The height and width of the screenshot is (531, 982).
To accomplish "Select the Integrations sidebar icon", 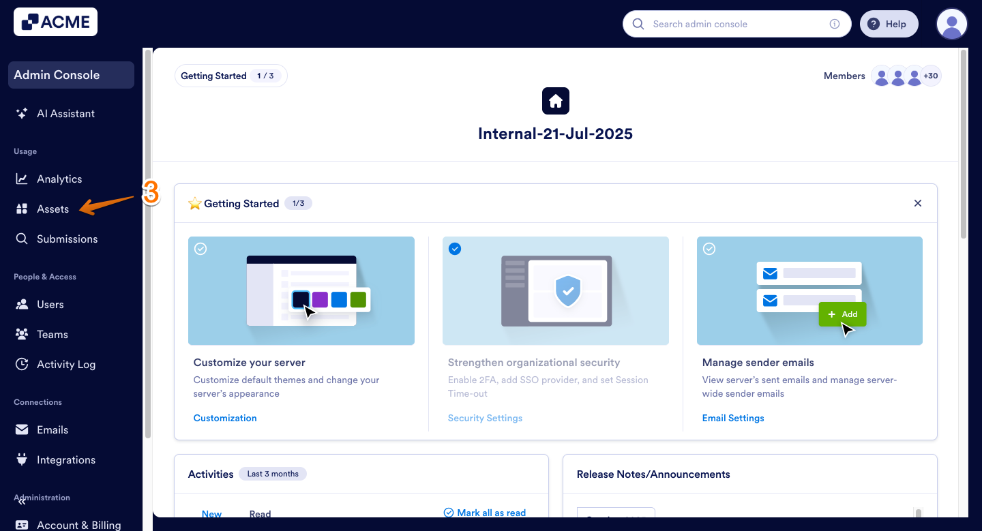I will (23, 459).
